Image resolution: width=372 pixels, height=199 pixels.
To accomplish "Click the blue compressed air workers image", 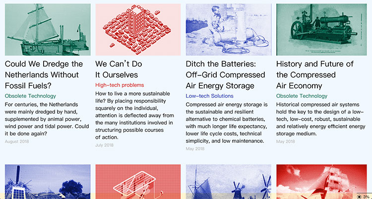I will click(228, 30).
